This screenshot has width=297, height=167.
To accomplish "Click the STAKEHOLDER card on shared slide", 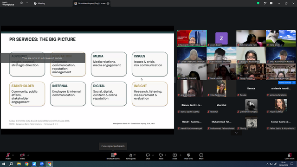I will pyautogui.click(x=27, y=94).
